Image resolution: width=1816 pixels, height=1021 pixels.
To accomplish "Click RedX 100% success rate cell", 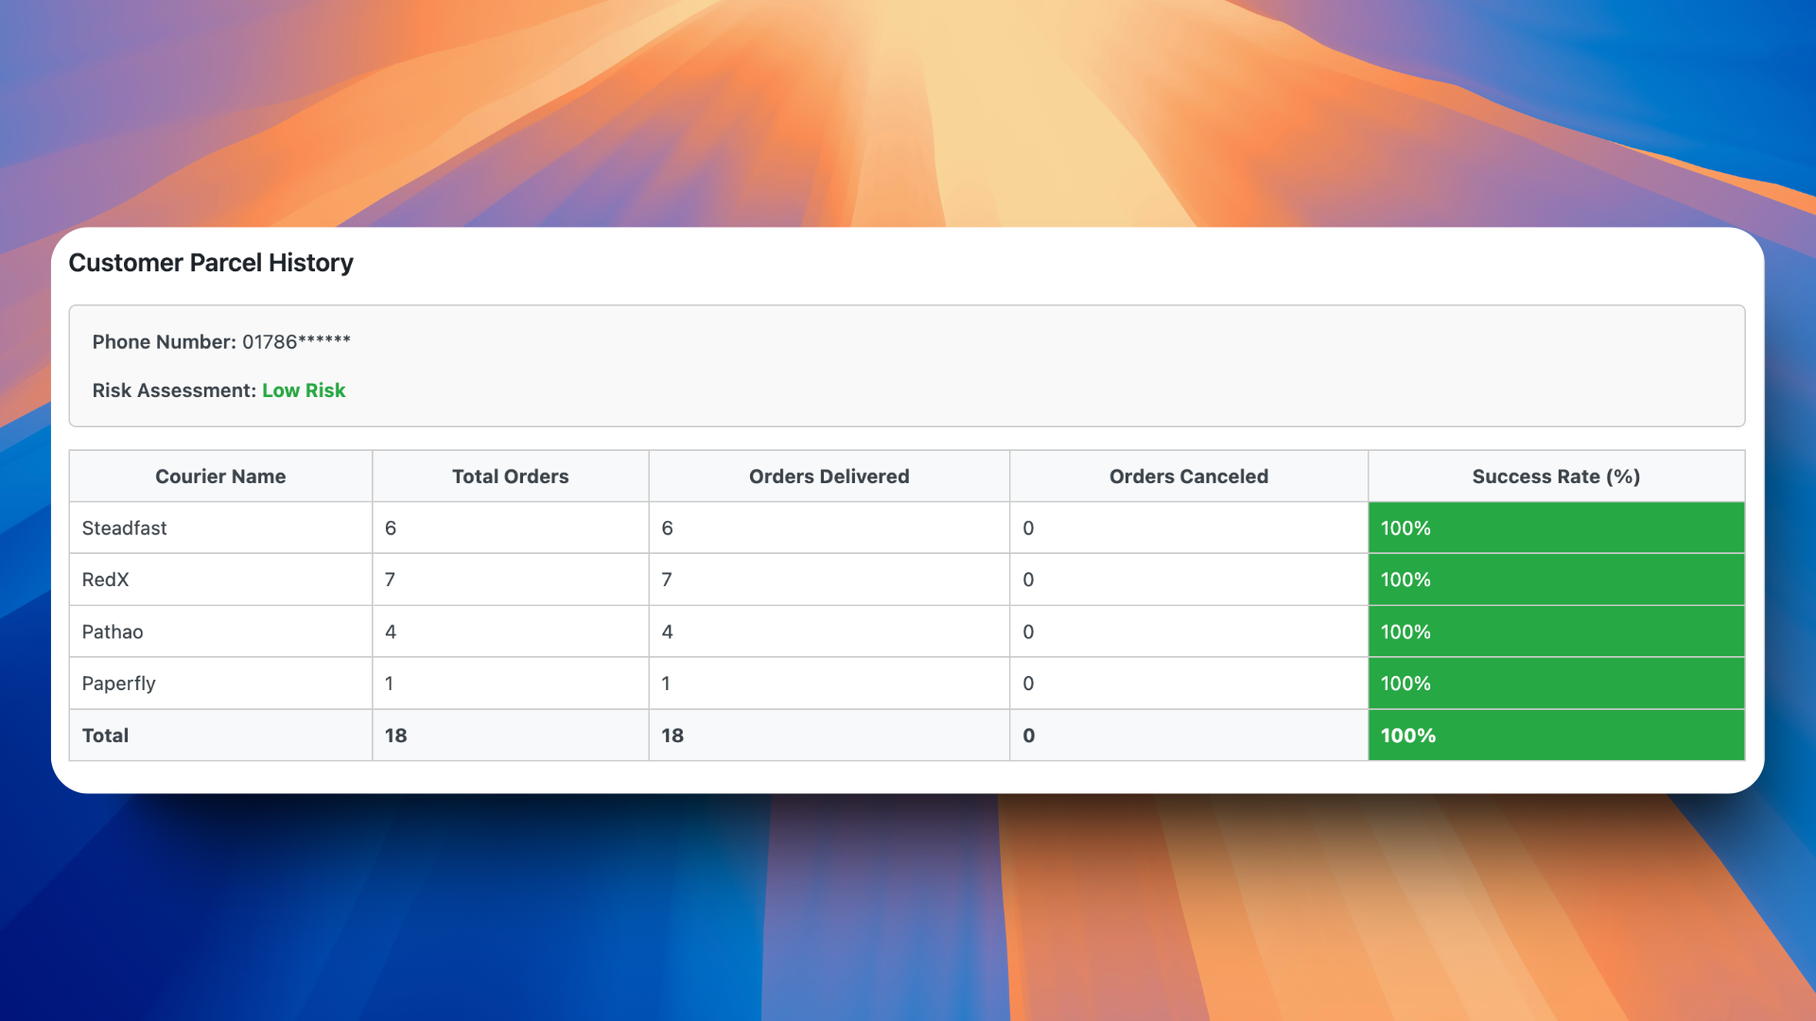I will [x=1557, y=580].
